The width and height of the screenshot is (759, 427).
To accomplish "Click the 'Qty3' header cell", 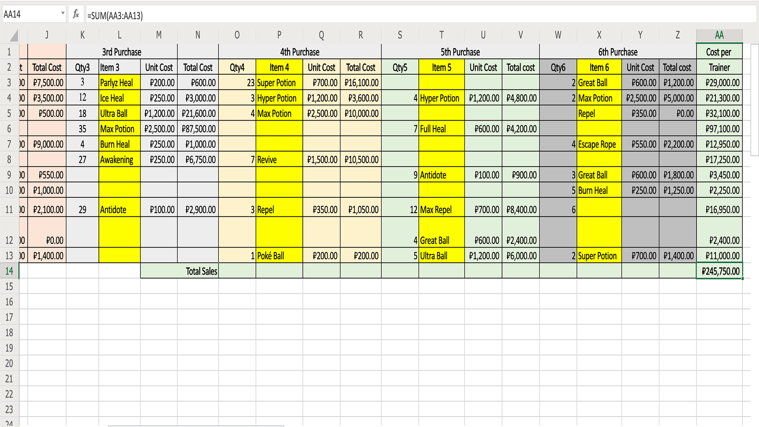I will click(82, 67).
